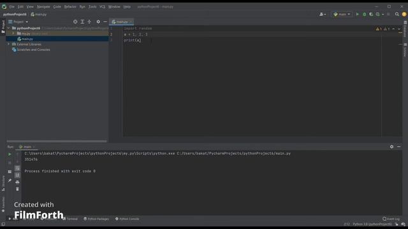Toggle the Project tool window stripe button
The height and width of the screenshot is (229, 408).
pos(3,27)
